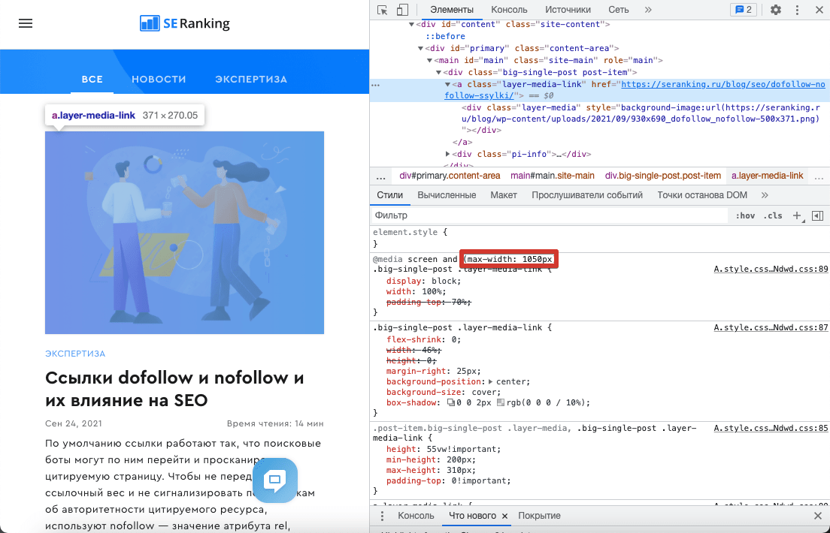This screenshot has width=830, height=533.
Task: Open the A.style.css source link at line 89
Action: tap(770, 269)
